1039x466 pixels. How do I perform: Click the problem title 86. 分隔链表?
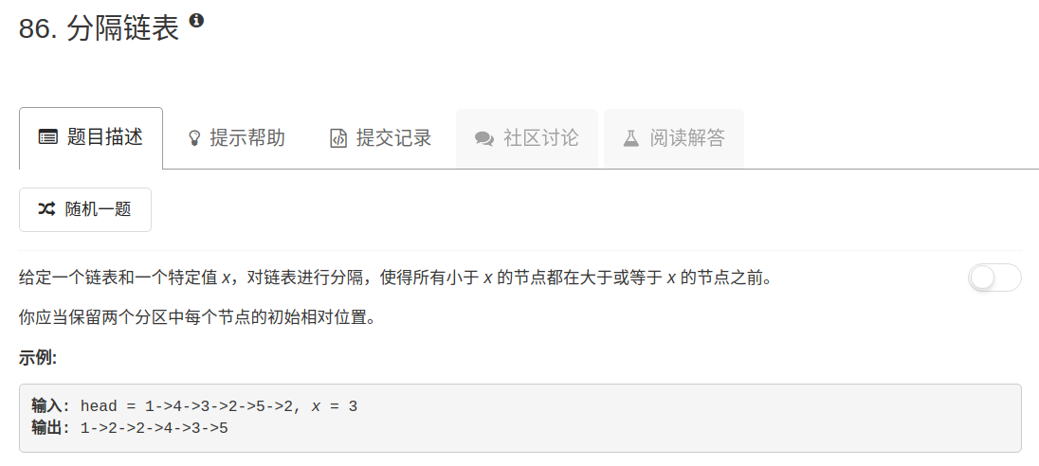pyautogui.click(x=99, y=28)
